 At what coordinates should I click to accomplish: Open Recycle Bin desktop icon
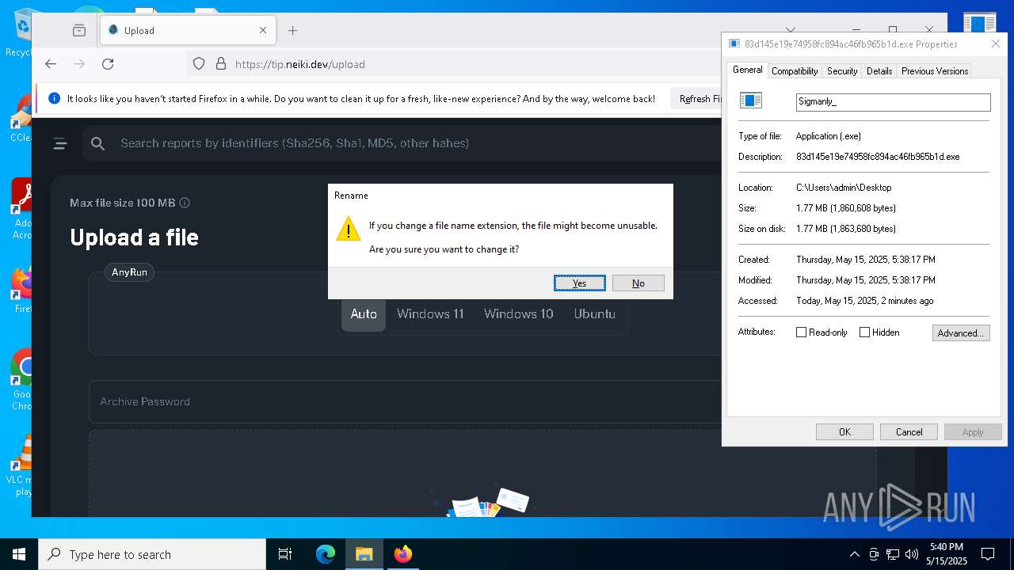click(22, 33)
